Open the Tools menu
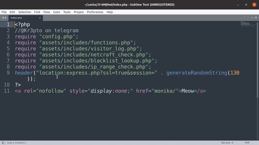Viewport: 259px width, 145px height. 67,12
